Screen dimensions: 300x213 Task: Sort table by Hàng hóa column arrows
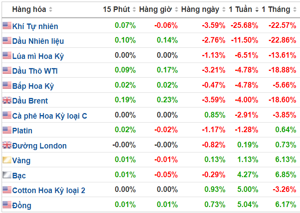(51, 10)
